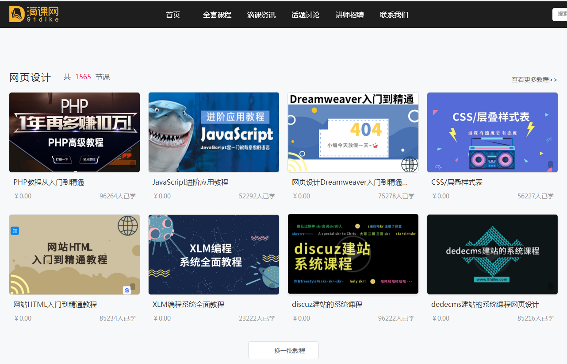Click the XLM编程系统全面教程 thumbnail
This screenshot has width=567, height=364.
tap(214, 254)
